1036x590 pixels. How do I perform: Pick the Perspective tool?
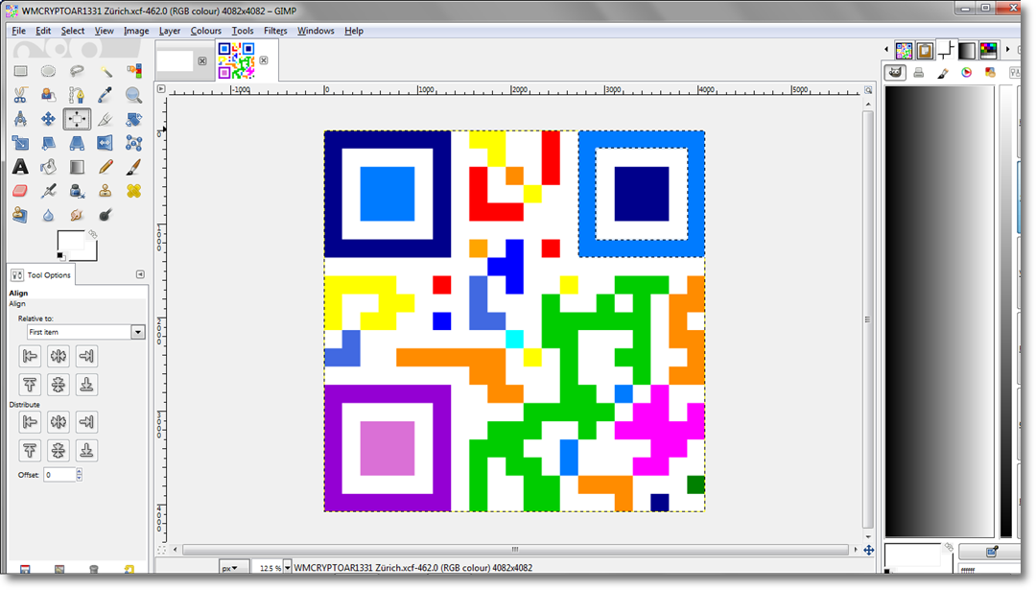coord(77,143)
